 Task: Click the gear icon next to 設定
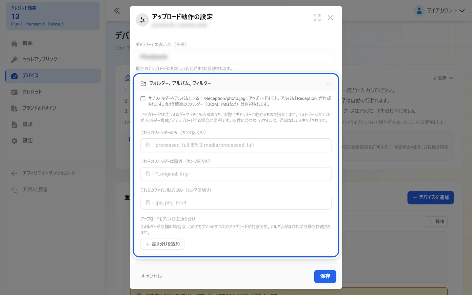(x=14, y=141)
